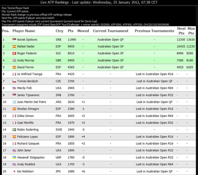The height and width of the screenshot is (175, 198).
Task: Click the Serbian flag beside Janko Tipsarevic
Action: 14,95
